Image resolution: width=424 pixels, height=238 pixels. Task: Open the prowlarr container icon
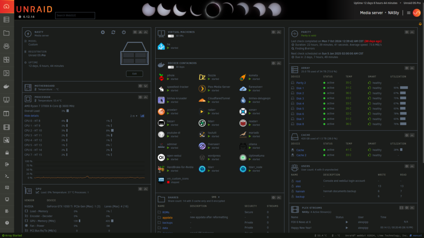tap(161, 112)
